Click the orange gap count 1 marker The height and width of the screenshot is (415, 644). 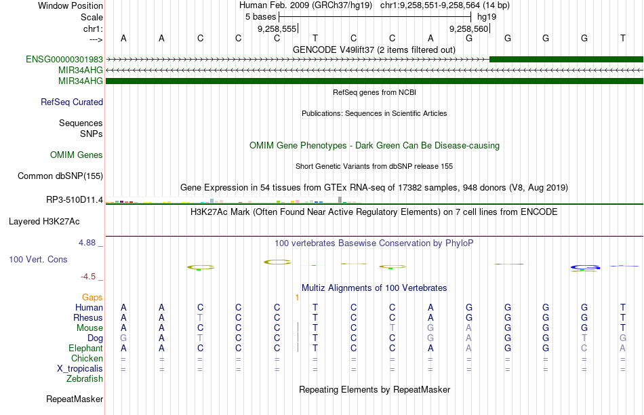coord(297,297)
